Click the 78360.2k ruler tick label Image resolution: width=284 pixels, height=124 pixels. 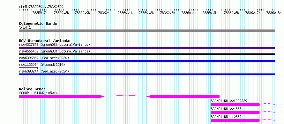click(146, 13)
